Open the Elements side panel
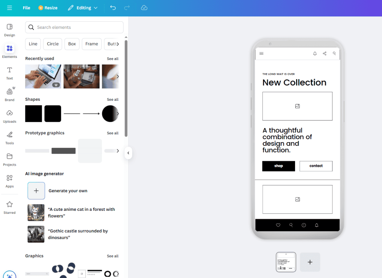Screen dimensions: 382x278 (x=9, y=51)
